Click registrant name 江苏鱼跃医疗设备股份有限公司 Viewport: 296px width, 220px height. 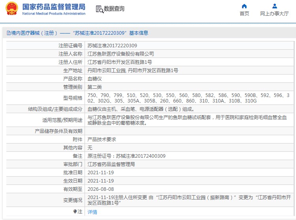tap(121, 54)
